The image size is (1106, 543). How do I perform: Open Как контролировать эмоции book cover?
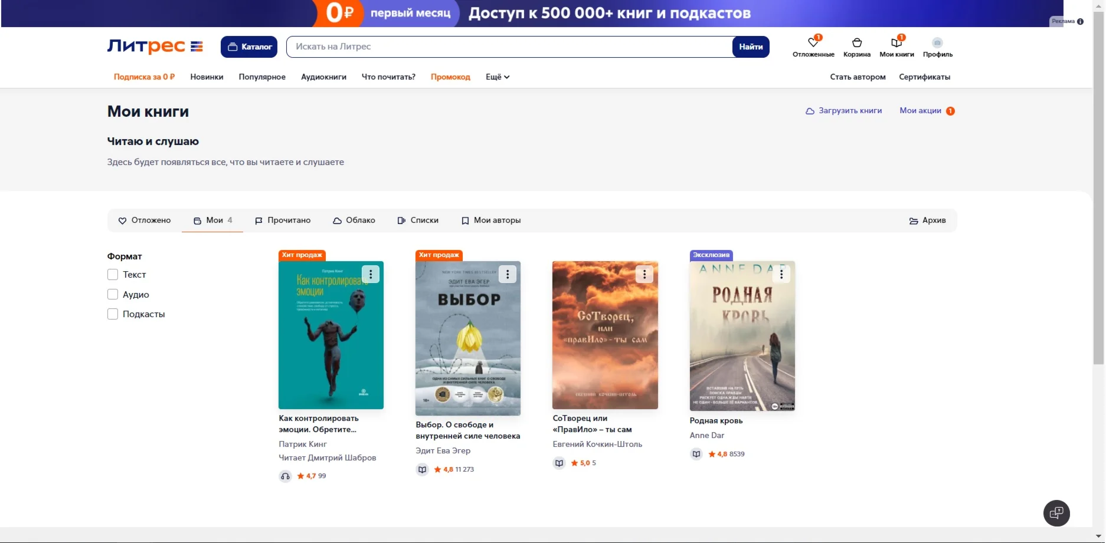pos(331,335)
